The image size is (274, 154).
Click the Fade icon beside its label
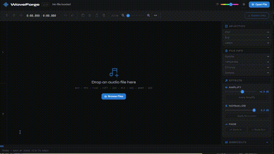point(226,124)
